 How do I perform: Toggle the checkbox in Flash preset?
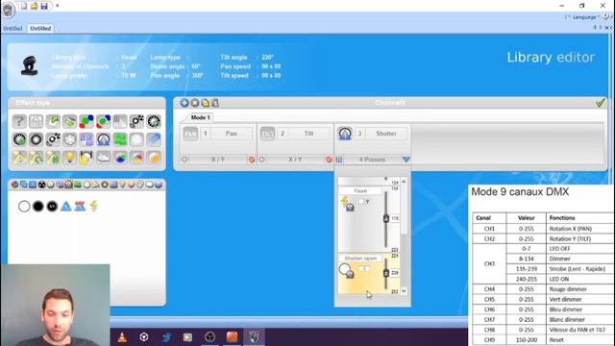[x=361, y=202]
